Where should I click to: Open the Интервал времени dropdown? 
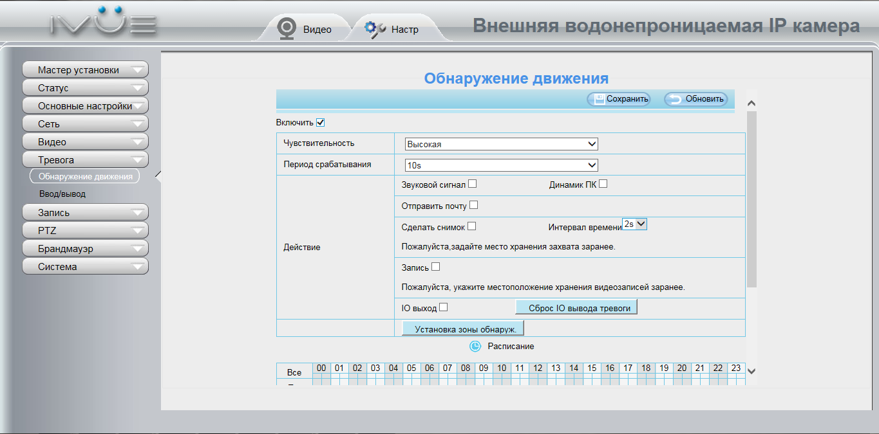click(x=634, y=224)
